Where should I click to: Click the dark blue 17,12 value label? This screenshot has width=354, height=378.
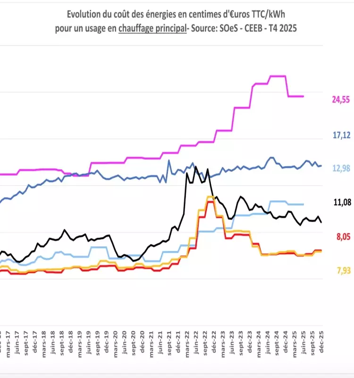pos(343,136)
